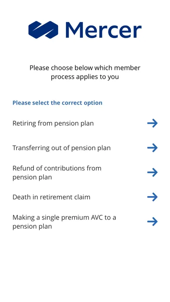Click the word 'Retiring' in first option
This screenshot has height=302, width=170.
point(24,124)
